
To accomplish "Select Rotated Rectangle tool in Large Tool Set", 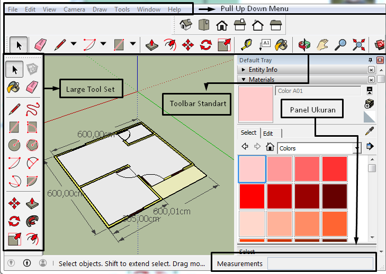I will (32, 127).
